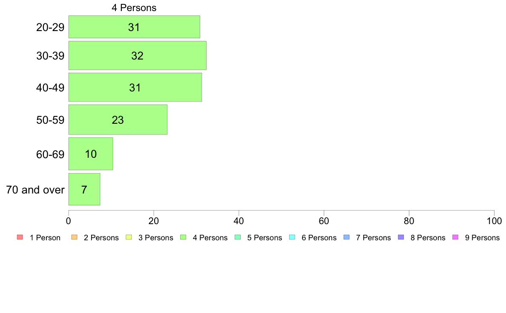Image resolution: width=506 pixels, height=313 pixels.
Task: Click the 1 Person red legend swatch
Action: click(x=20, y=237)
